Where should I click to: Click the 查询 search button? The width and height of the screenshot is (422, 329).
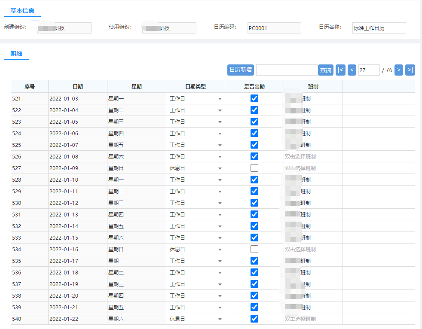[x=326, y=70]
